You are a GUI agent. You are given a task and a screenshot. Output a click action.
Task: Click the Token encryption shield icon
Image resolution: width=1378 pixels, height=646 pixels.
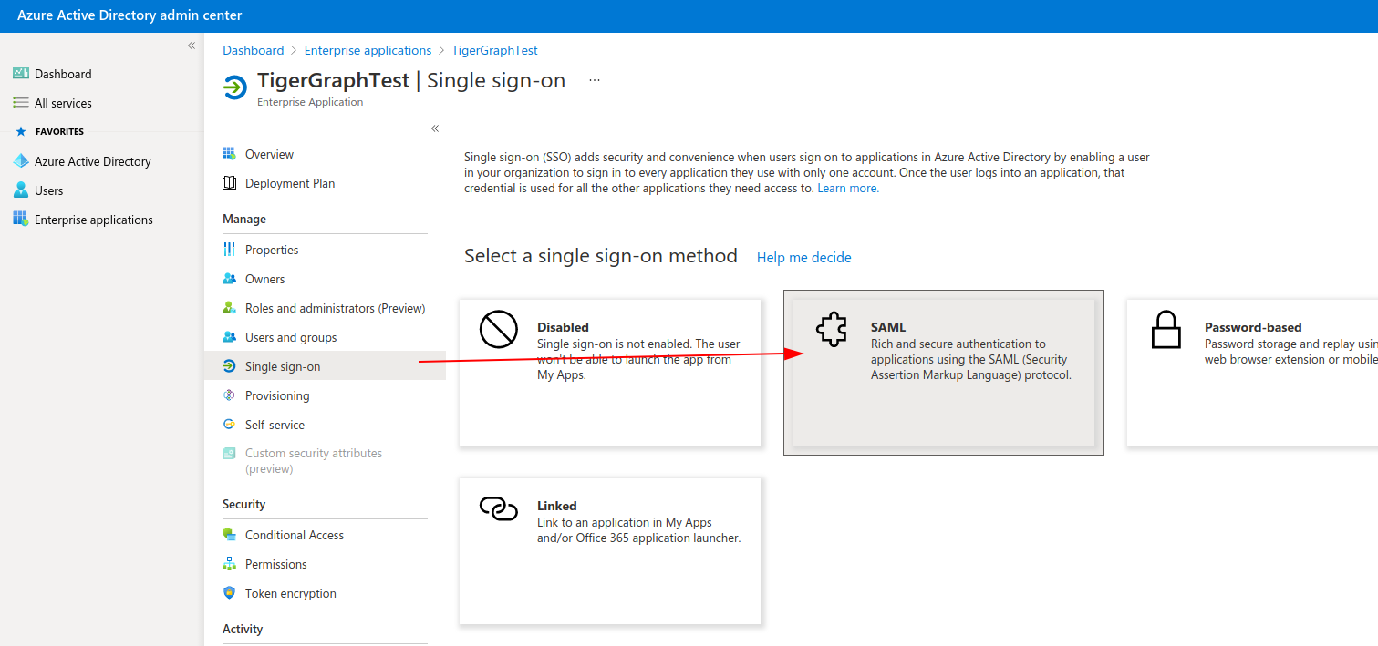click(229, 593)
